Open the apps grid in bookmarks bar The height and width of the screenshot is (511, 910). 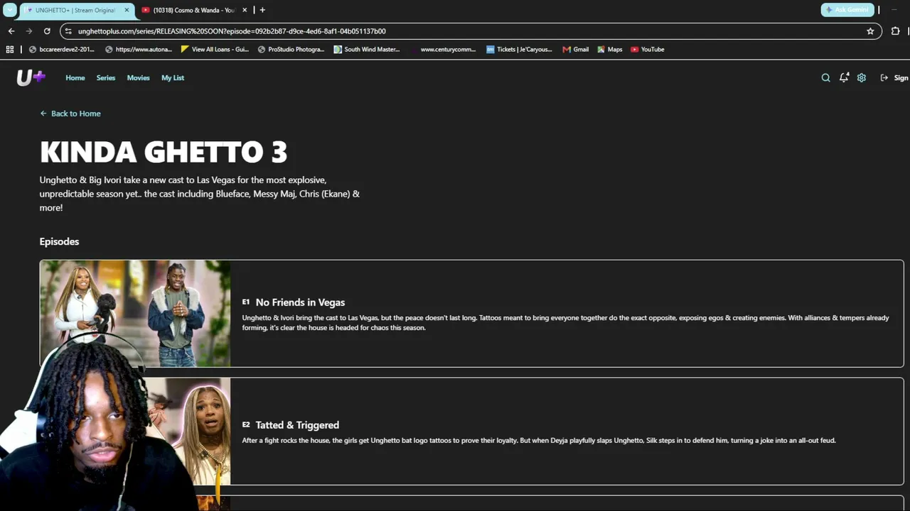click(x=10, y=50)
